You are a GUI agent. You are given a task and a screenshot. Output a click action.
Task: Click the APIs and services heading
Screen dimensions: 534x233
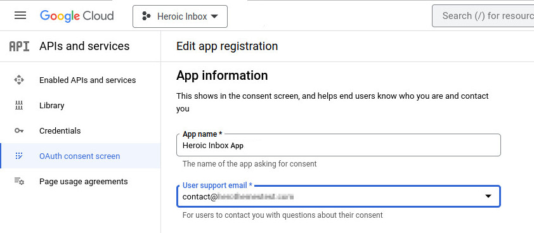pos(84,46)
